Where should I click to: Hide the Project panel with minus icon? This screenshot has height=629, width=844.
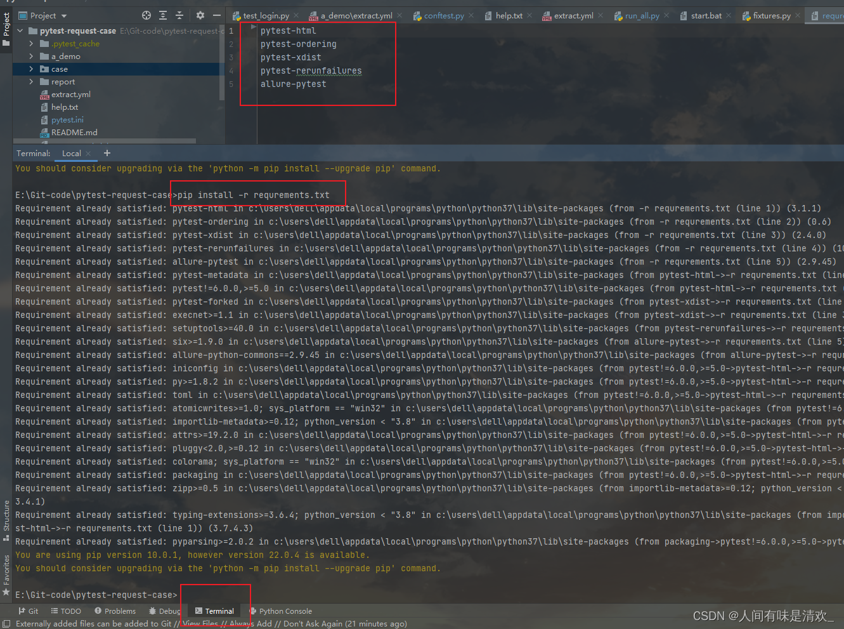217,15
